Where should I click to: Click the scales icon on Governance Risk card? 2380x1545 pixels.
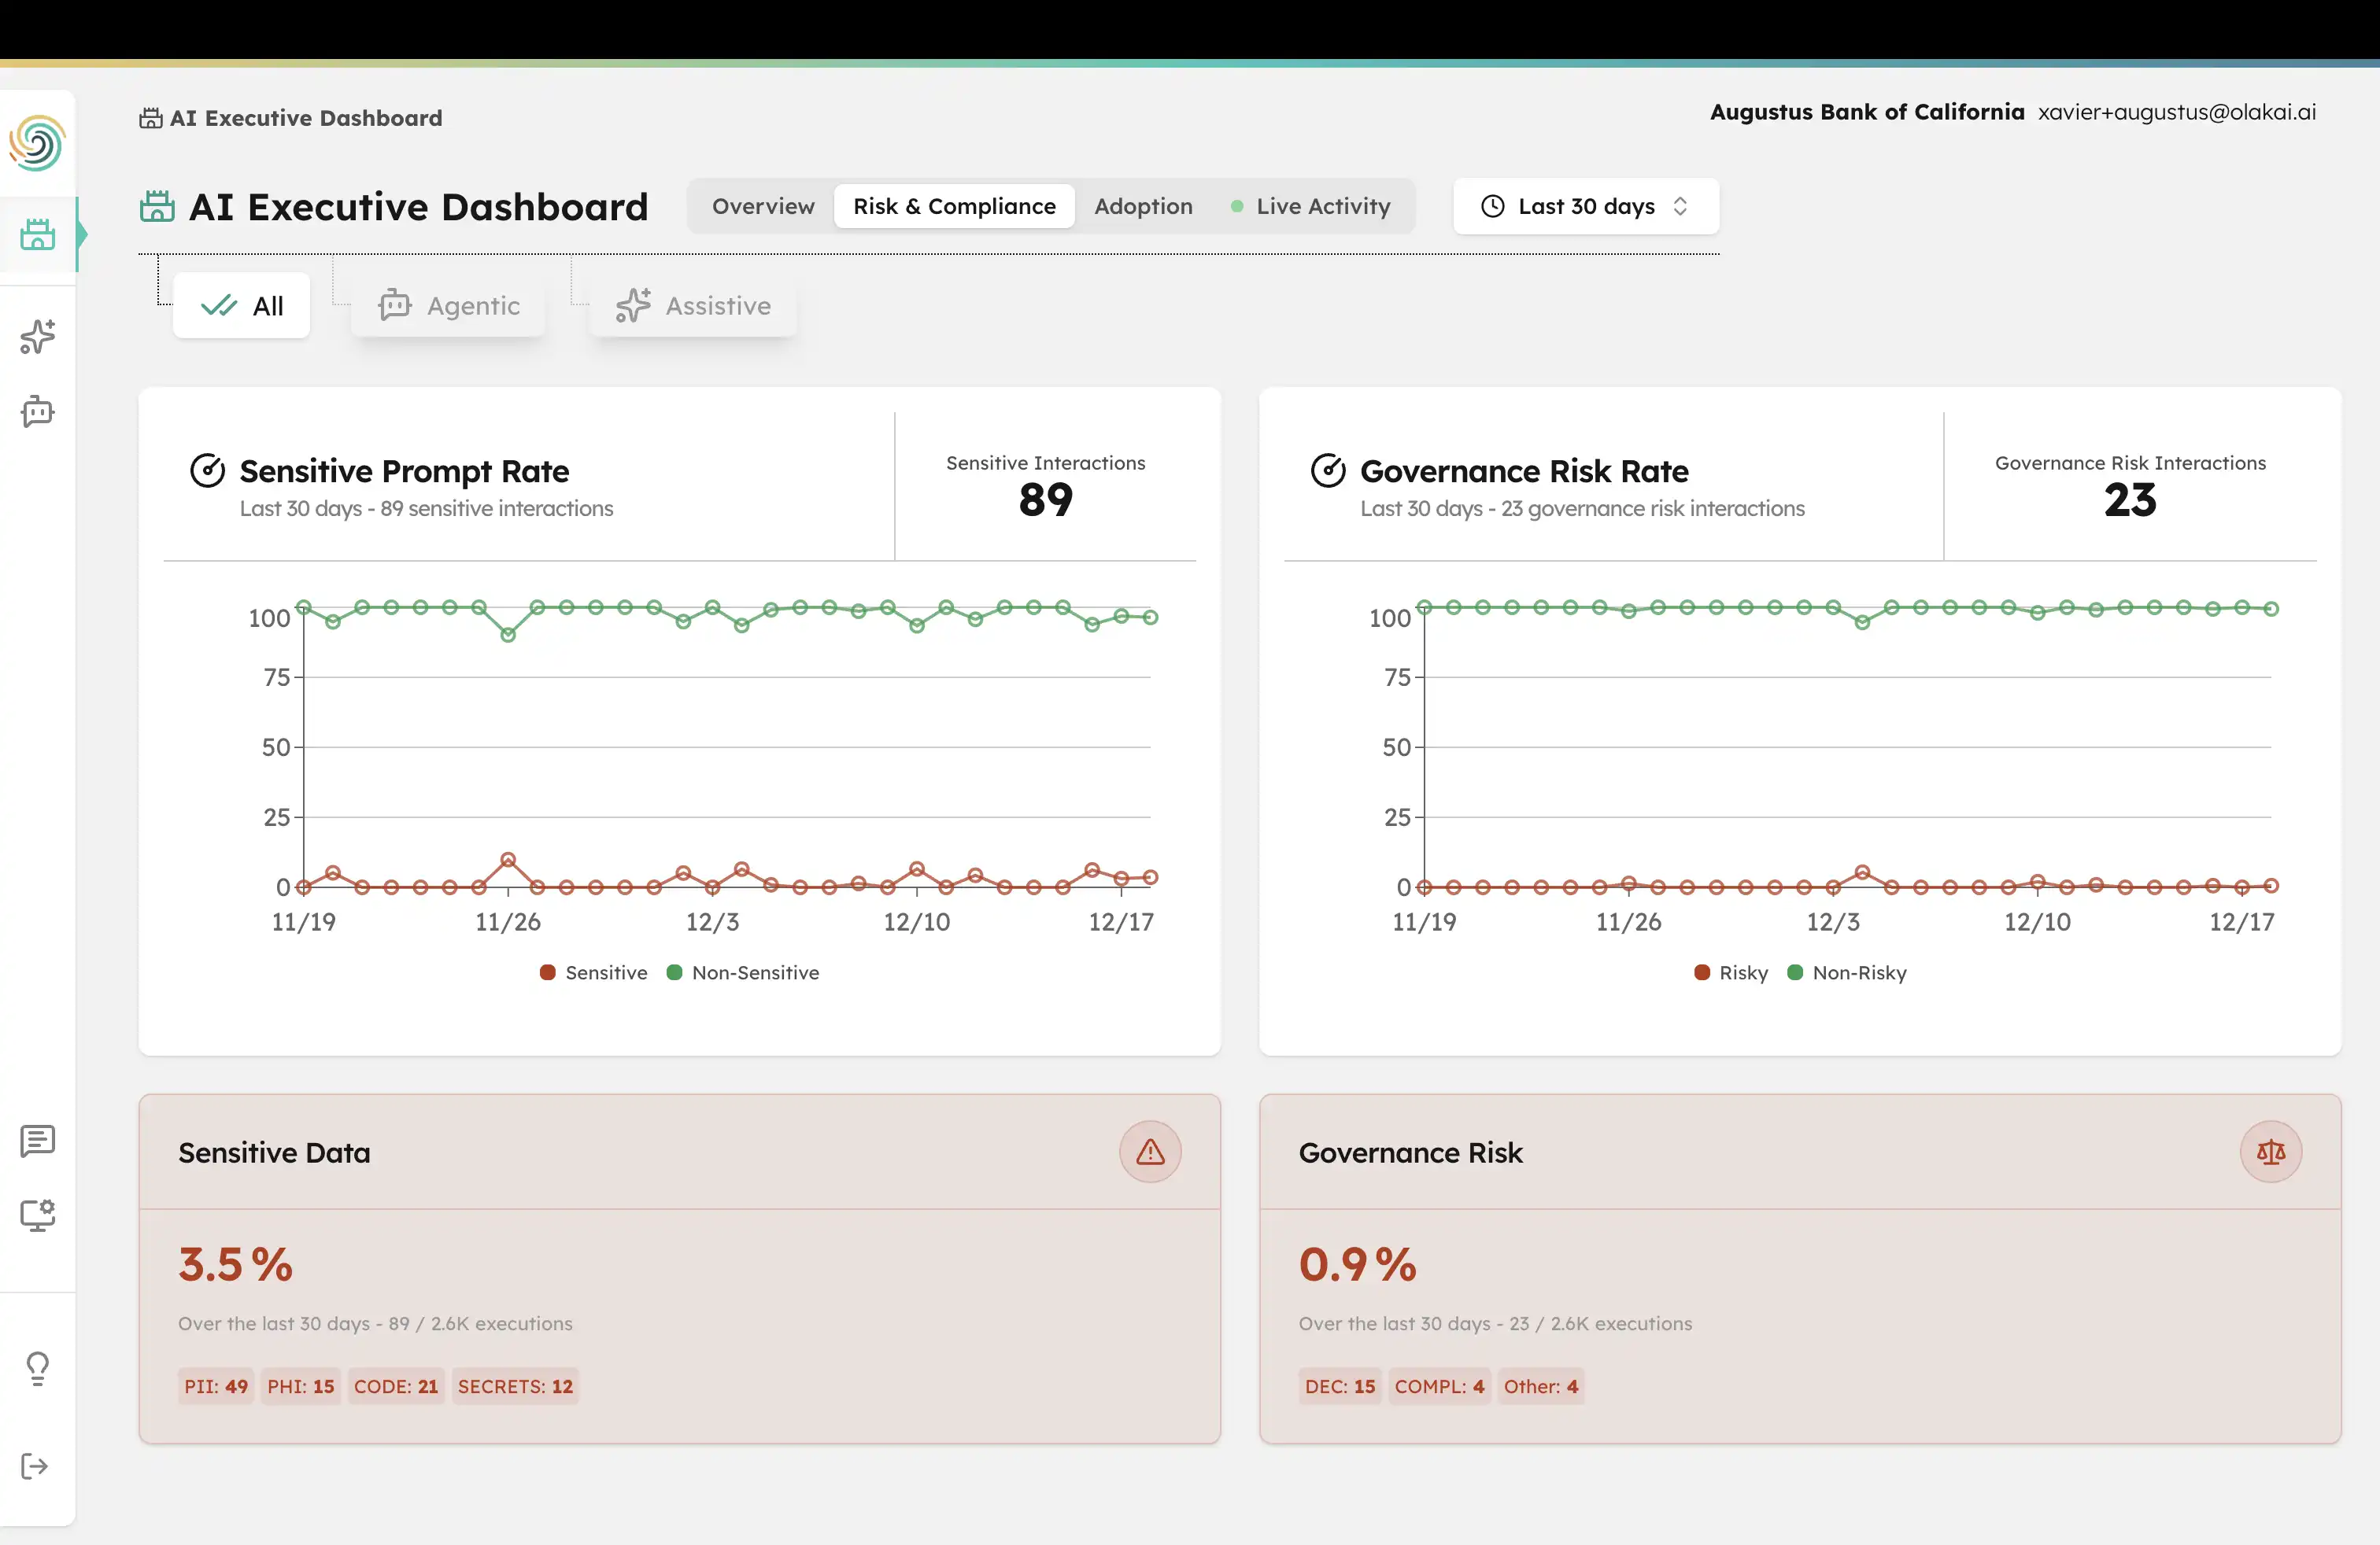pos(2271,1151)
